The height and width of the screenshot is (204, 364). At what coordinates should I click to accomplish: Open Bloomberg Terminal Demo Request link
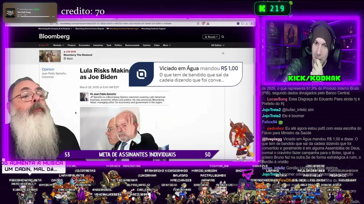point(90,29)
